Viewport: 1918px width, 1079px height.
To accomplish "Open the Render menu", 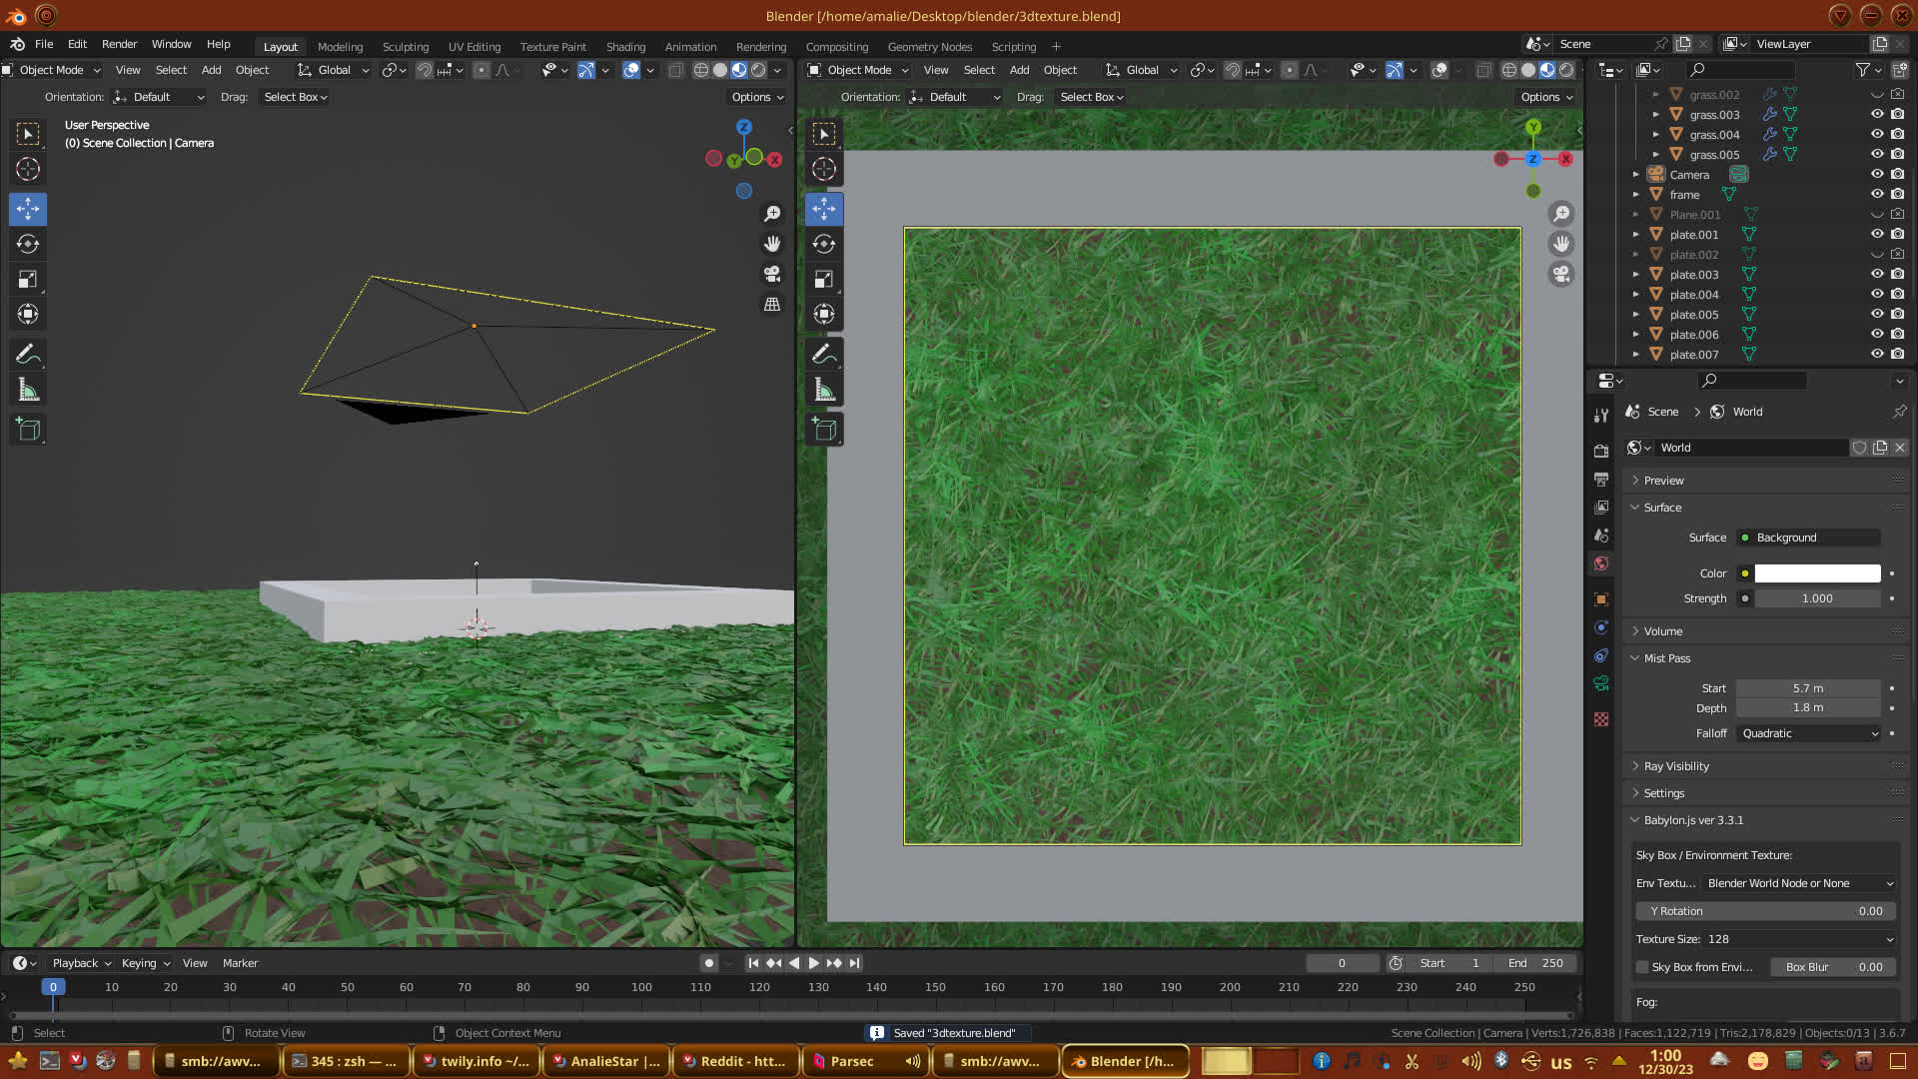I will point(119,44).
